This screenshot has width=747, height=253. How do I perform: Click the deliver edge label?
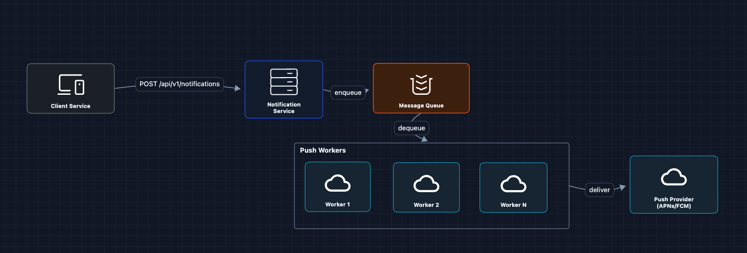599,190
